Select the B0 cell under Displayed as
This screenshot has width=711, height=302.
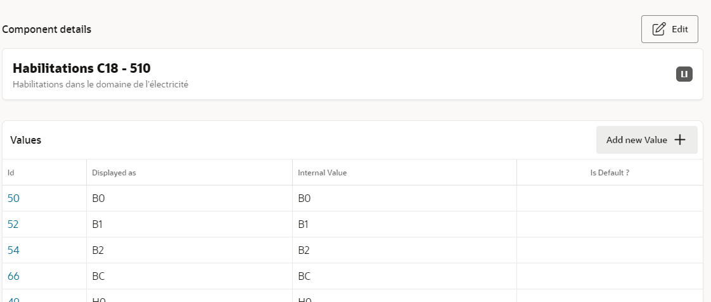98,198
